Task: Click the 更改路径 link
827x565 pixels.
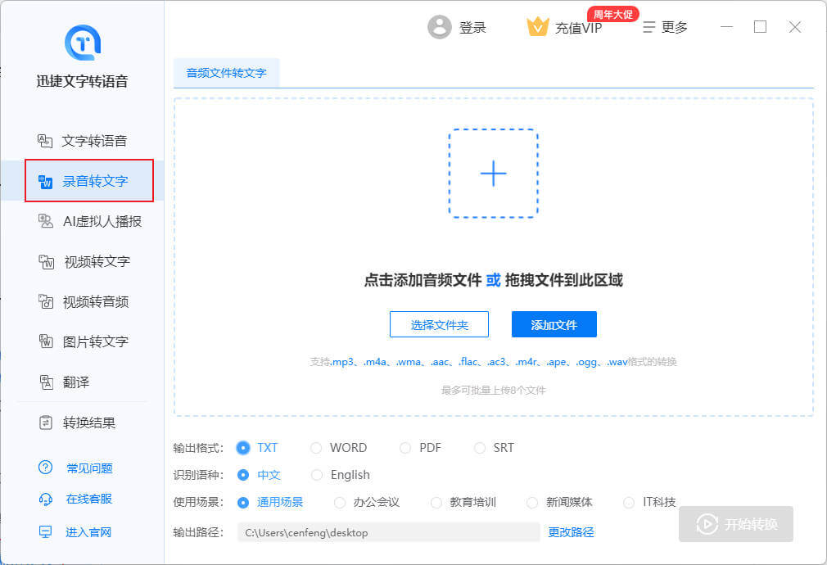Action: [571, 532]
